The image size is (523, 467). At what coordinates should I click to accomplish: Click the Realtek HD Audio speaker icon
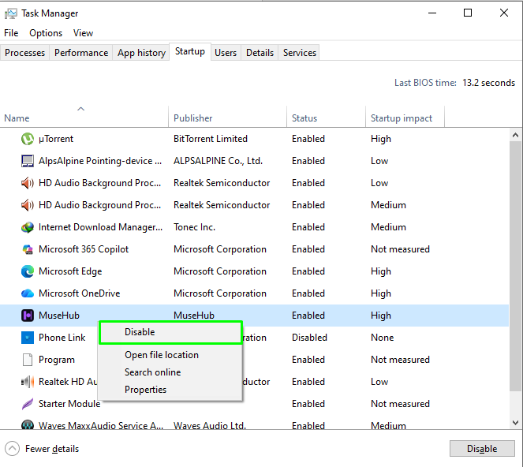click(28, 382)
